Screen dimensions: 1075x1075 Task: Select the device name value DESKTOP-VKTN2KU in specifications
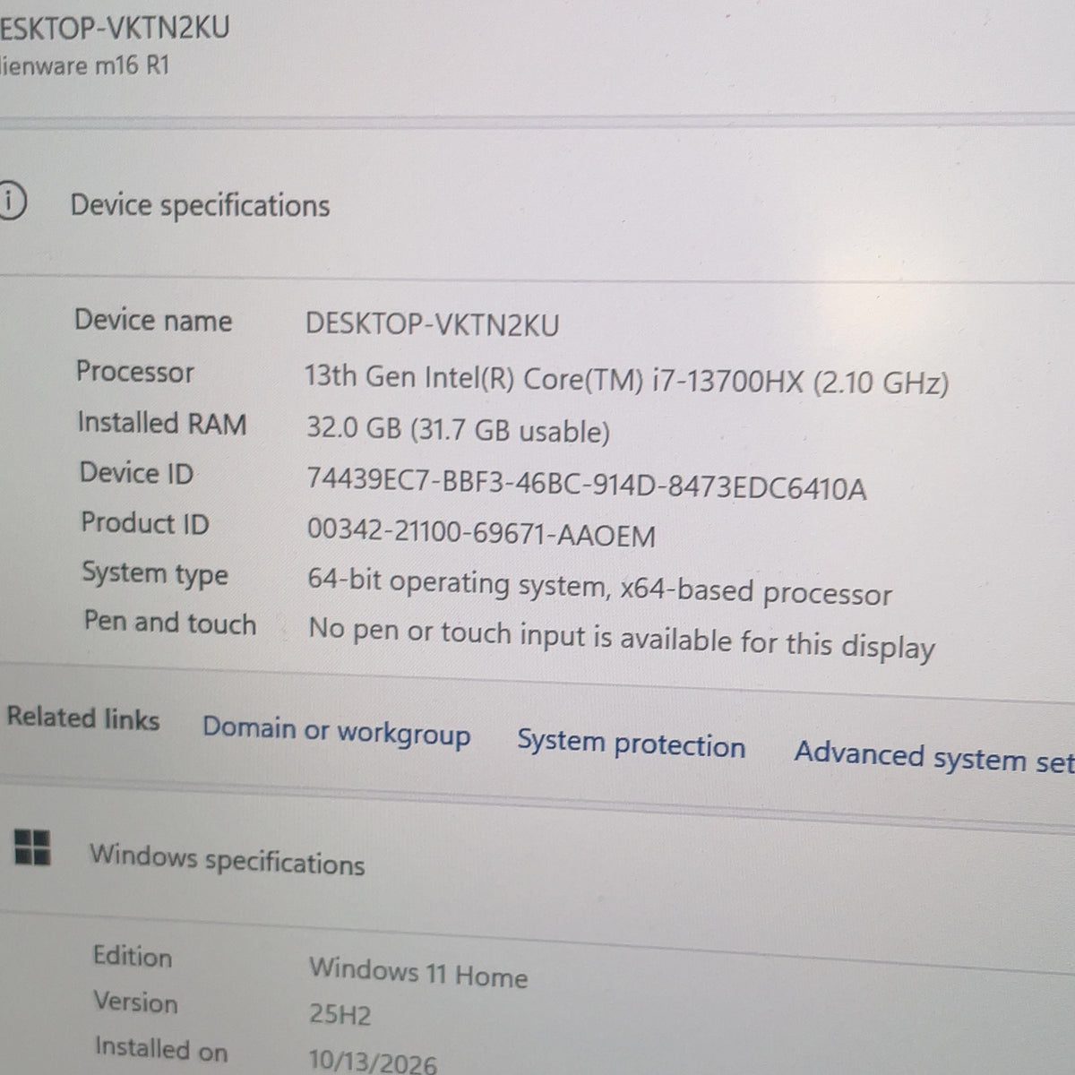tap(432, 323)
